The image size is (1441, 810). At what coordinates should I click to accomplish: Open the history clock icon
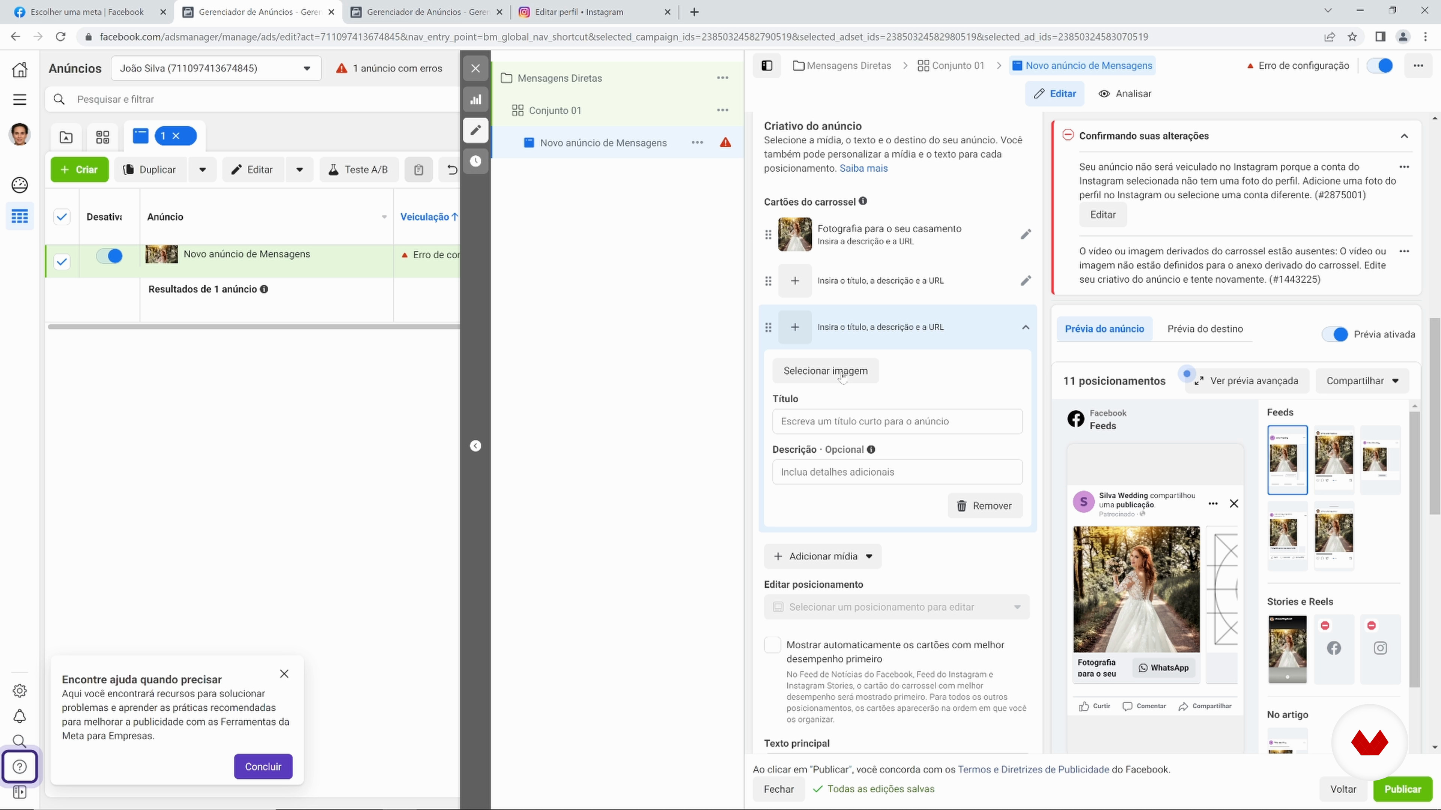(475, 162)
